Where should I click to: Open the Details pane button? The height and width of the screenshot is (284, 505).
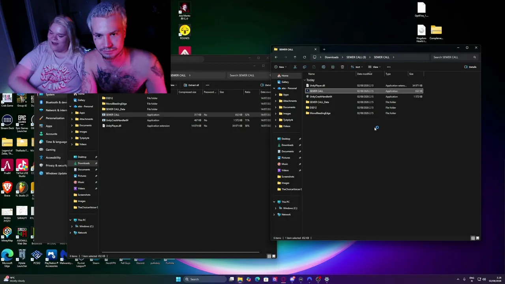pos(470,67)
